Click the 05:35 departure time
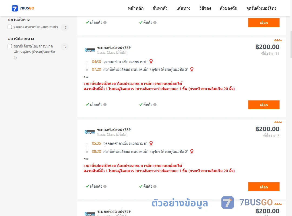Image resolution: width=292 pixels, height=216 pixels. click(96, 143)
